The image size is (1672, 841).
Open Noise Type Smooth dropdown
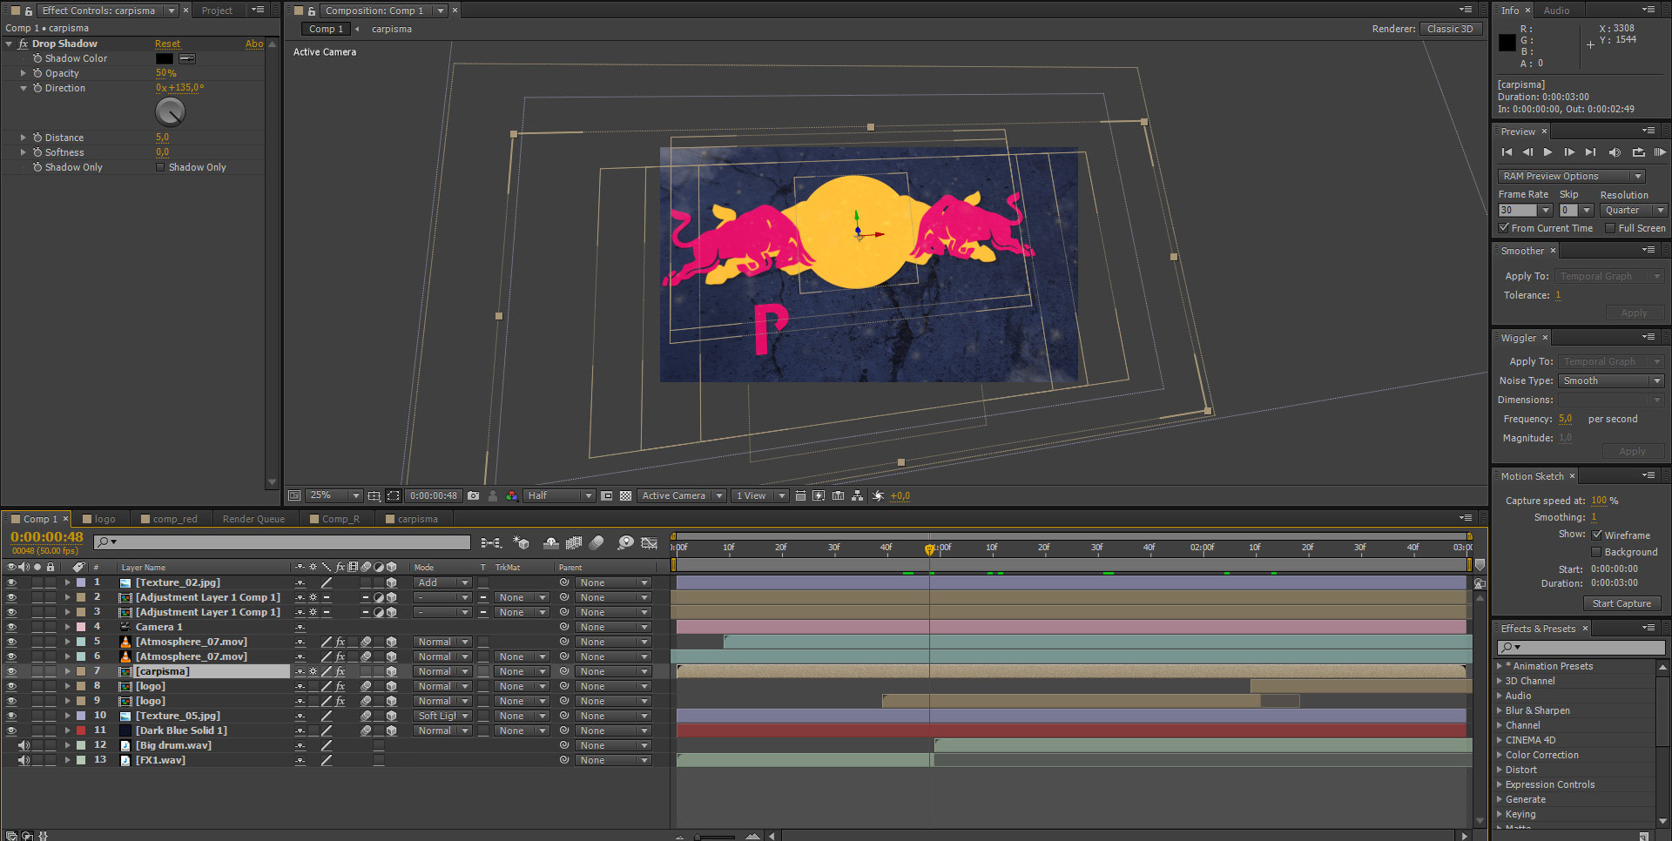click(x=1611, y=381)
